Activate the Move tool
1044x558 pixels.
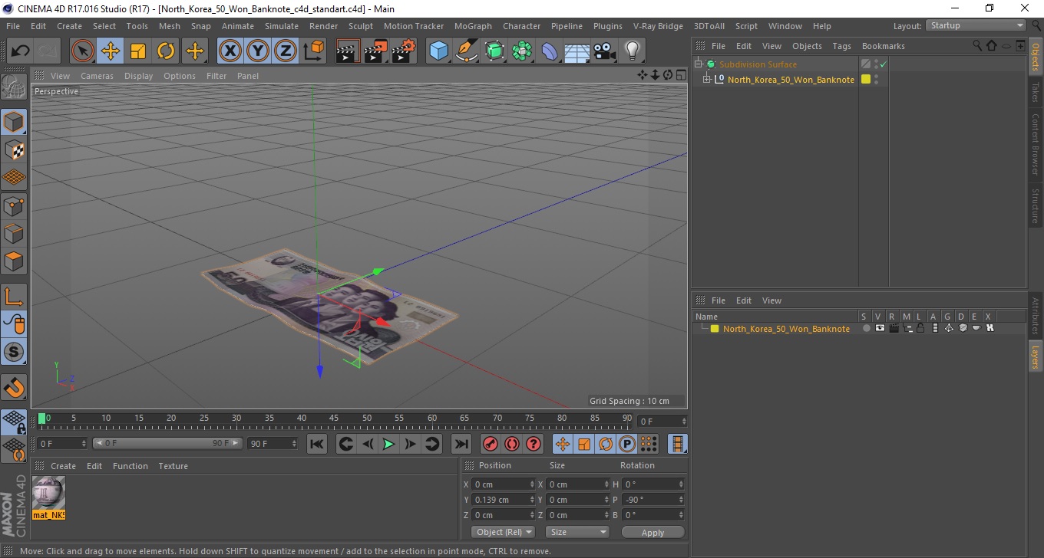coord(111,51)
